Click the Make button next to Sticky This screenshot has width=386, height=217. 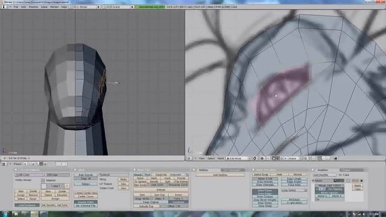tap(123, 180)
